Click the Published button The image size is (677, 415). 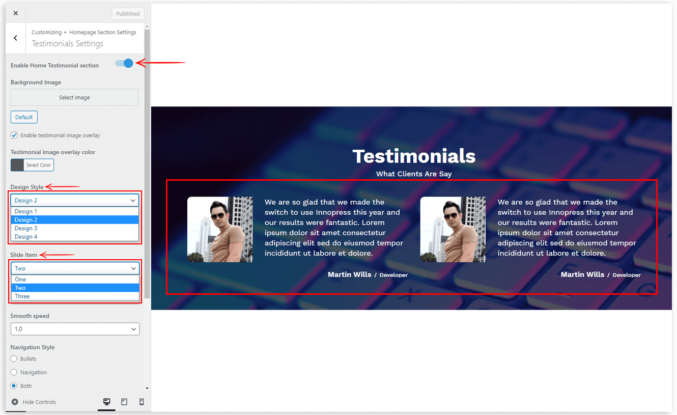128,14
